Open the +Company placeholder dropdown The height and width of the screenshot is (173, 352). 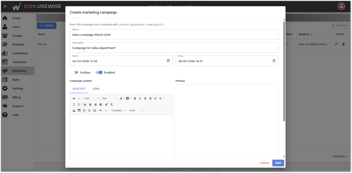pyautogui.click(x=118, y=111)
